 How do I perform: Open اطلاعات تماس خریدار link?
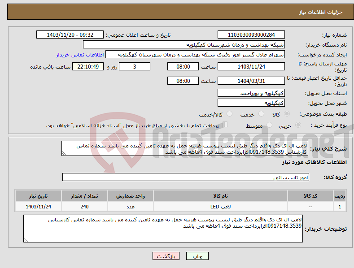tap(80, 55)
